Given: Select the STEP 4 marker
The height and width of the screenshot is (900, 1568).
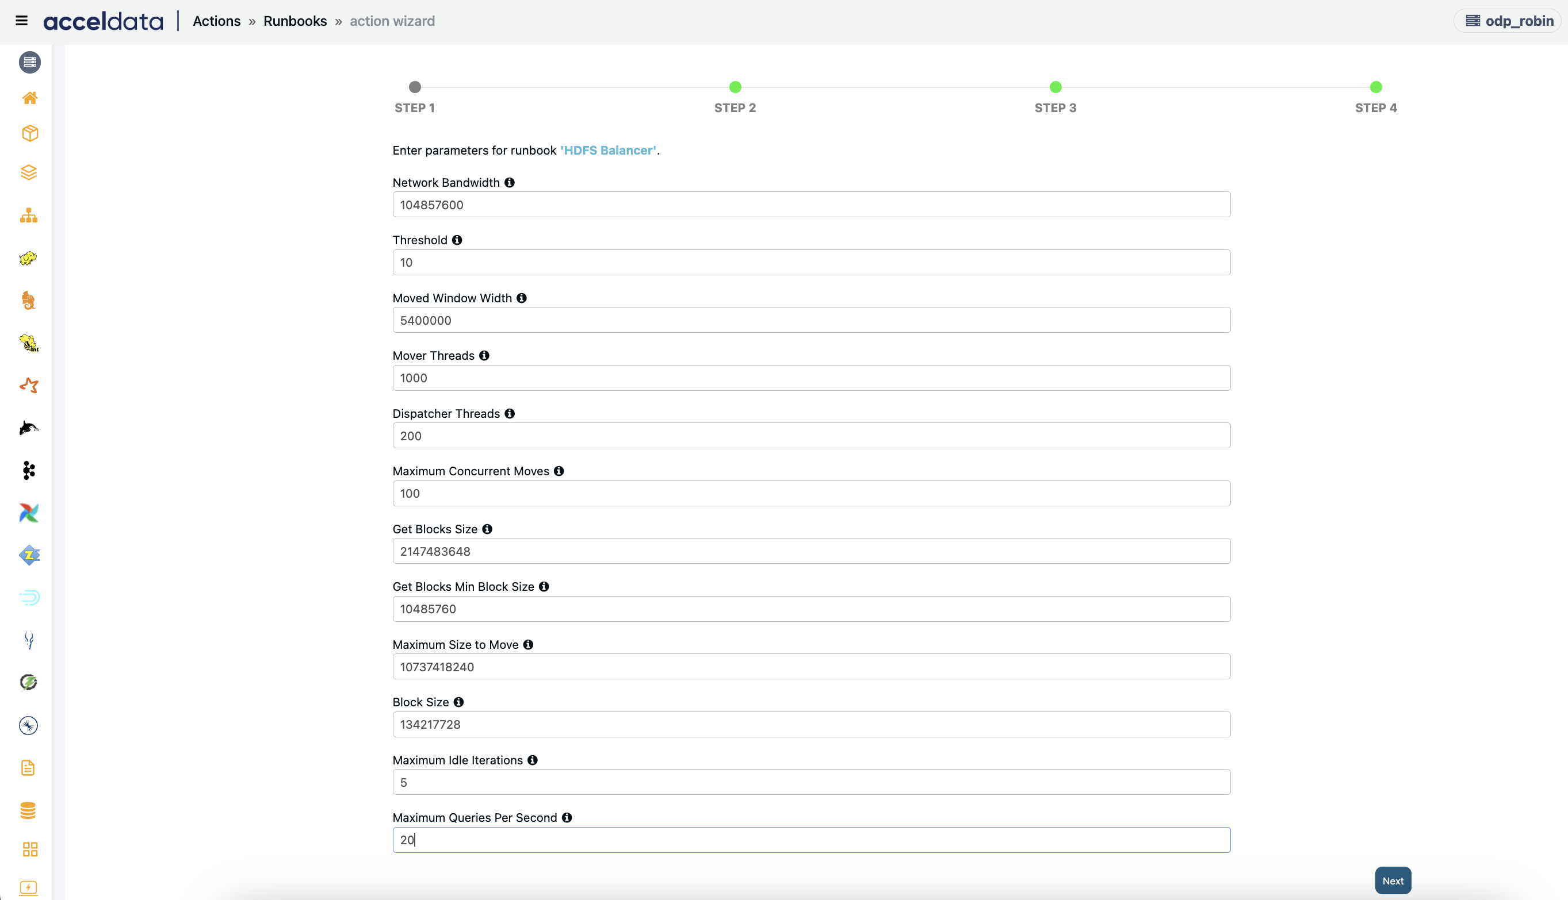Looking at the screenshot, I should pyautogui.click(x=1376, y=87).
